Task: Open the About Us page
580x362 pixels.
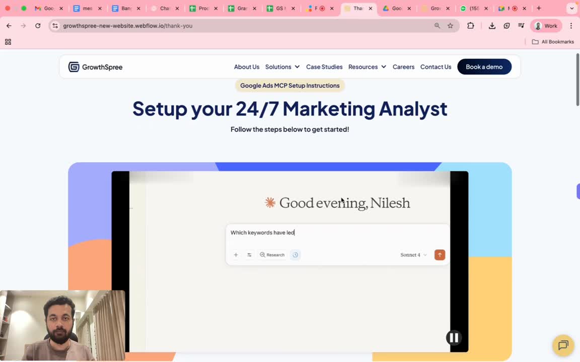Action: click(246, 67)
